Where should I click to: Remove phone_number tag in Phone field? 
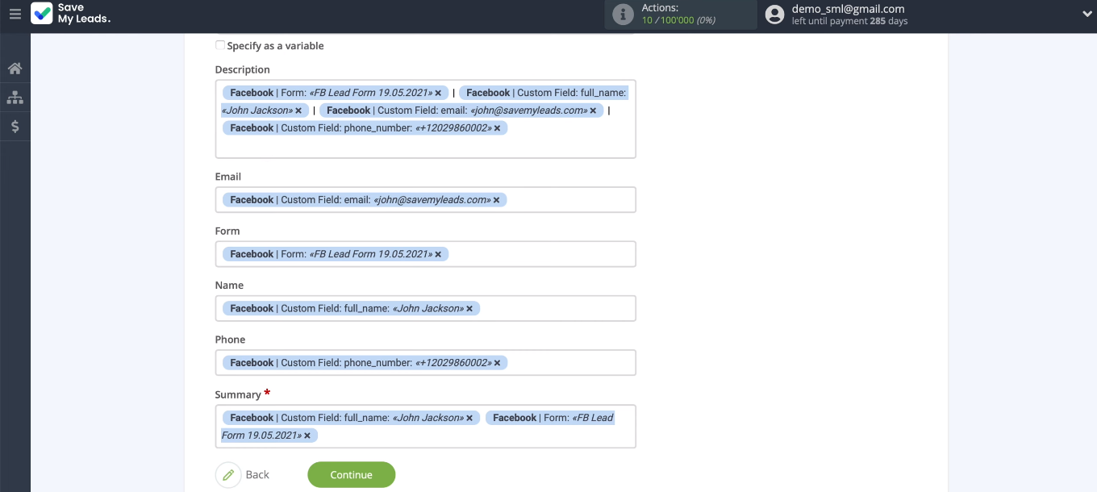497,363
